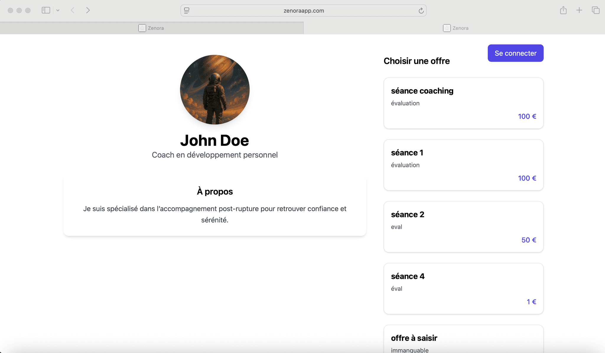Toggle the Safari sidebar icon
The width and height of the screenshot is (605, 353).
pos(46,10)
